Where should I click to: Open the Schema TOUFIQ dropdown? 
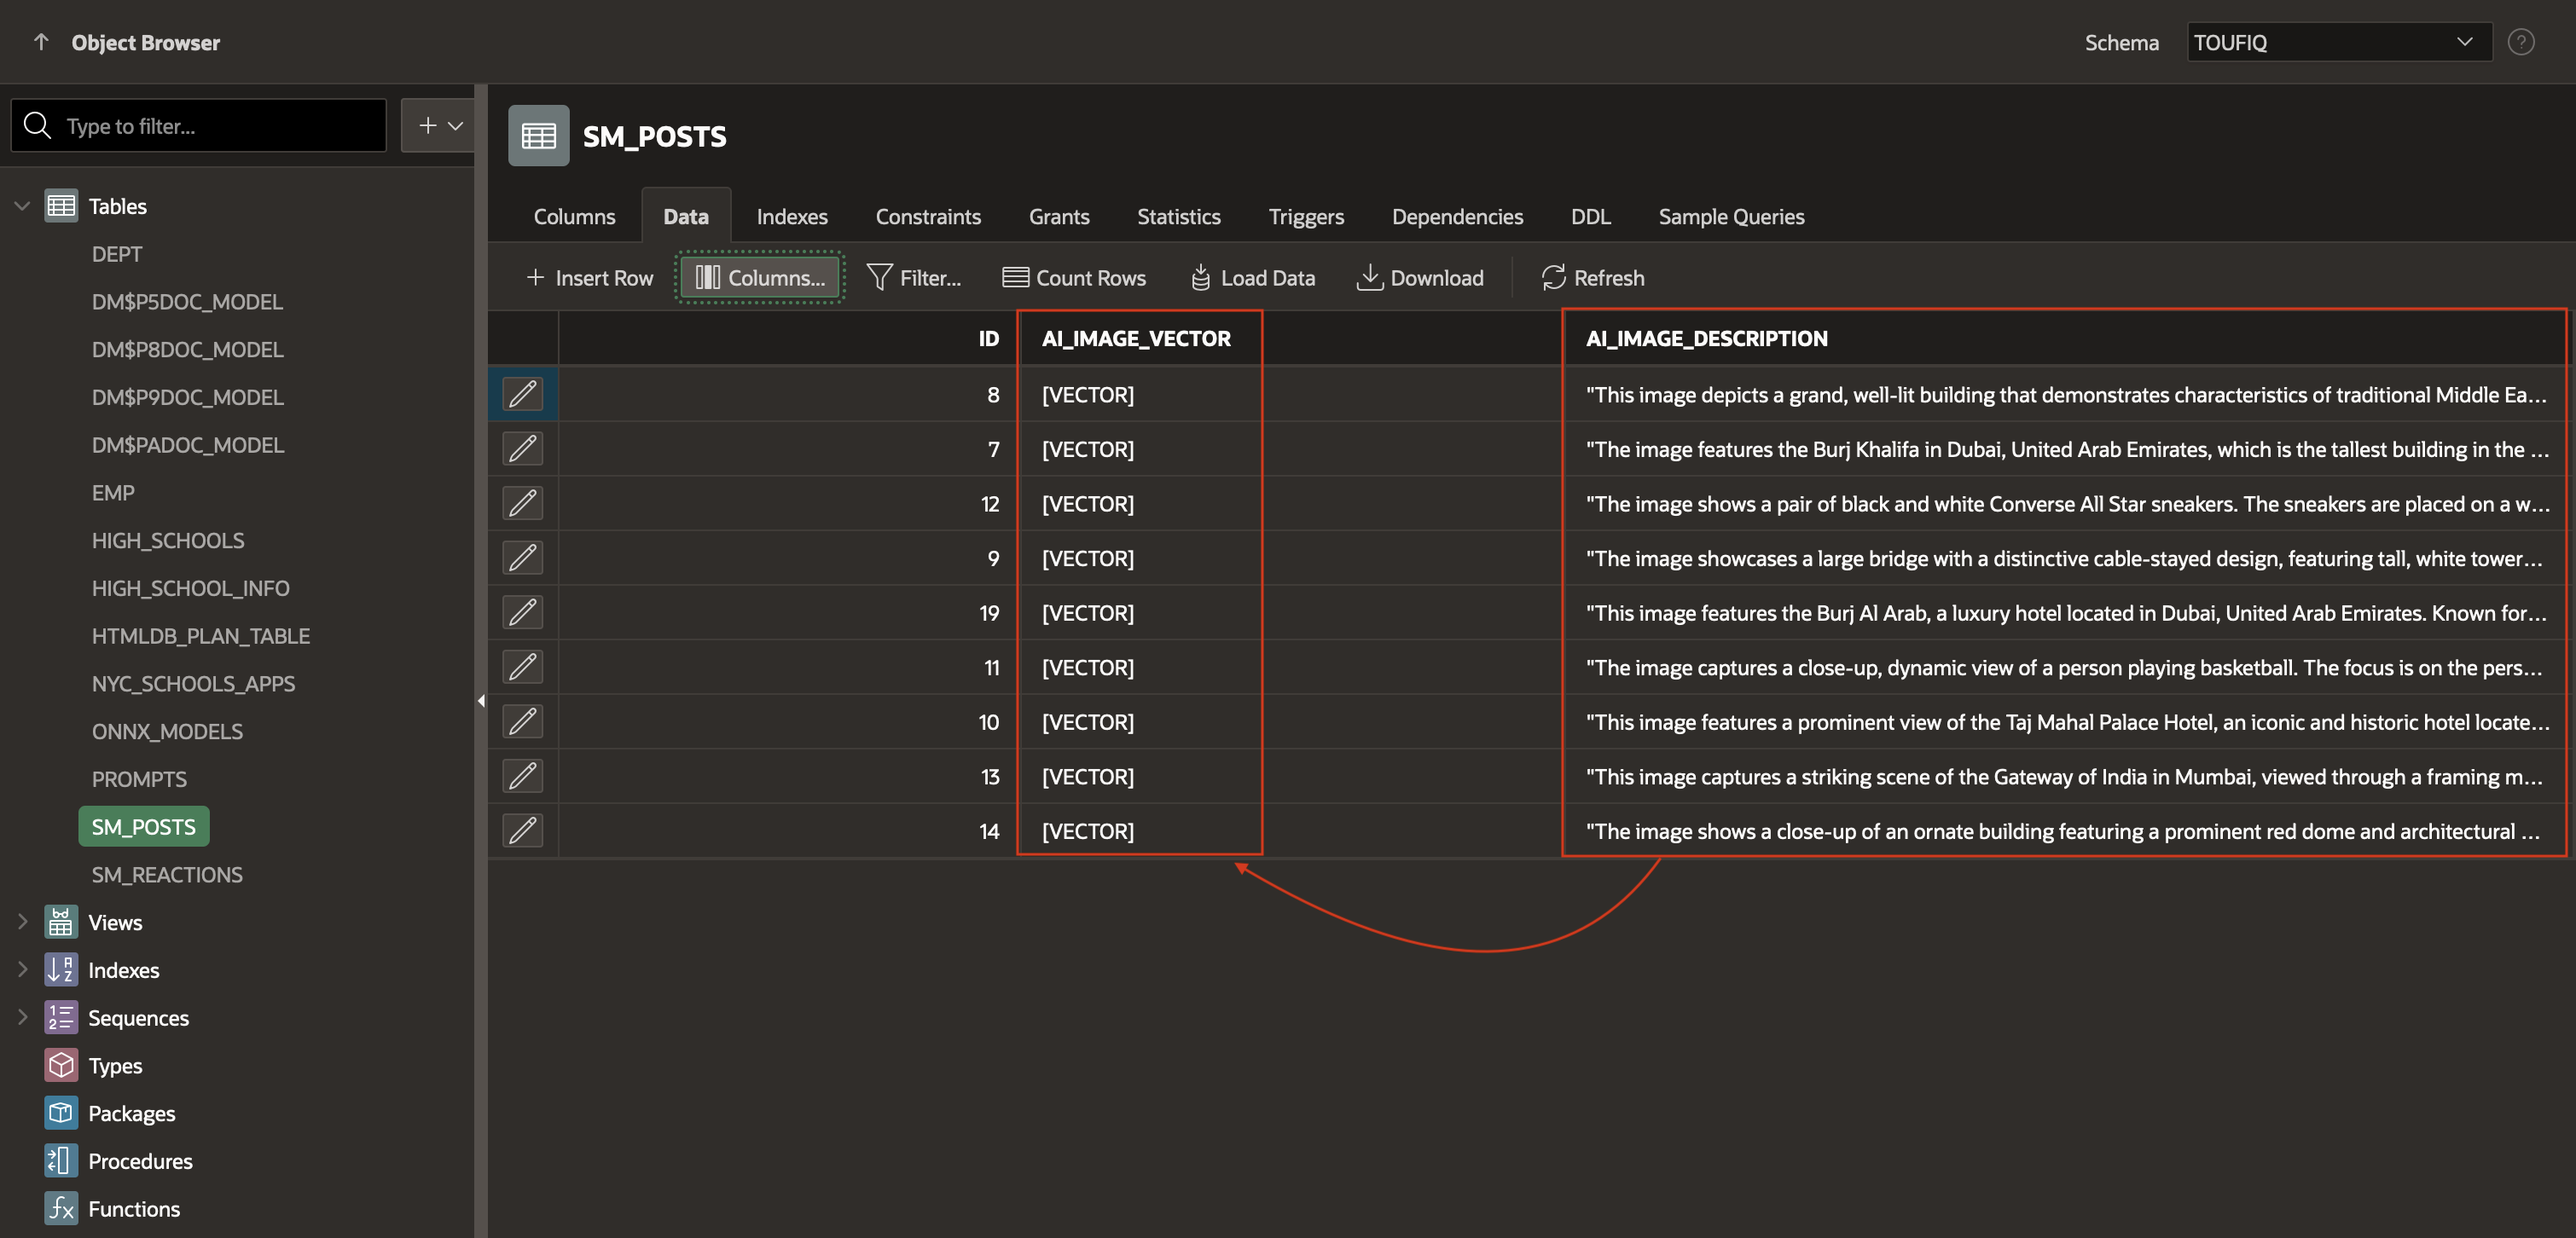click(x=2338, y=42)
